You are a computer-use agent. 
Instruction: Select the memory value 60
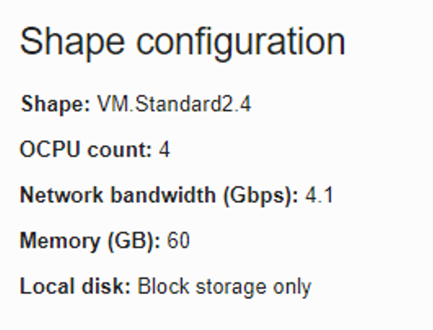point(178,241)
